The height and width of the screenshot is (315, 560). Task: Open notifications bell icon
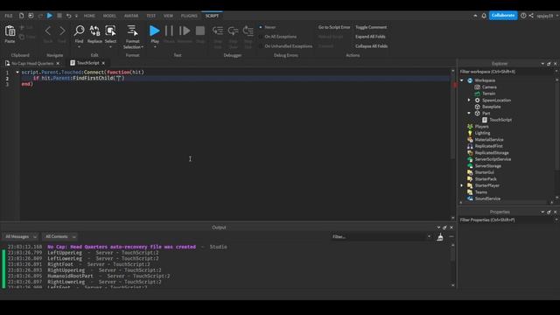click(484, 16)
